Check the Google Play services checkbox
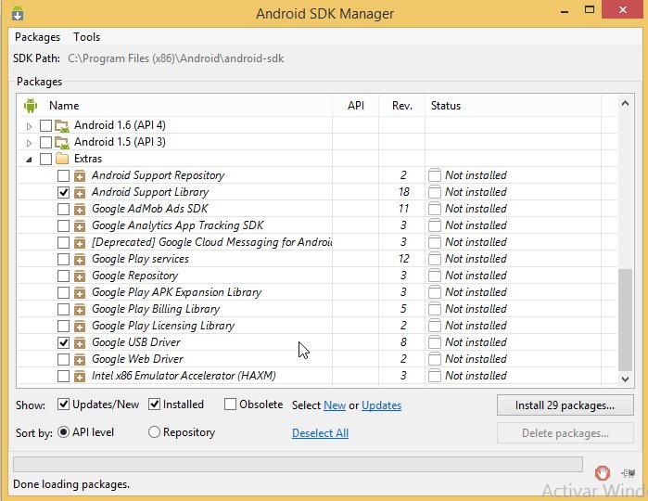This screenshot has height=501, width=648. tap(63, 259)
